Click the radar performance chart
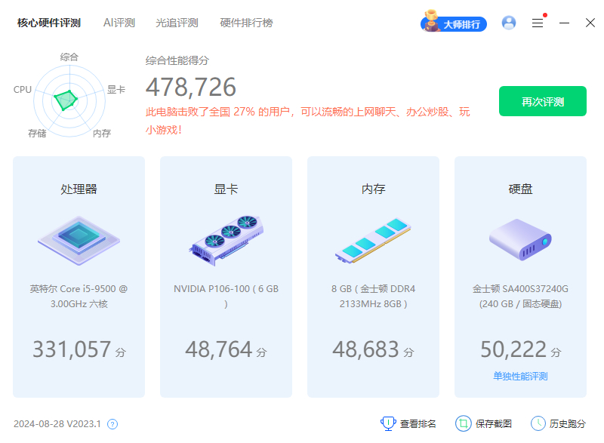Screen dimensions: 604x443 pos(69,101)
